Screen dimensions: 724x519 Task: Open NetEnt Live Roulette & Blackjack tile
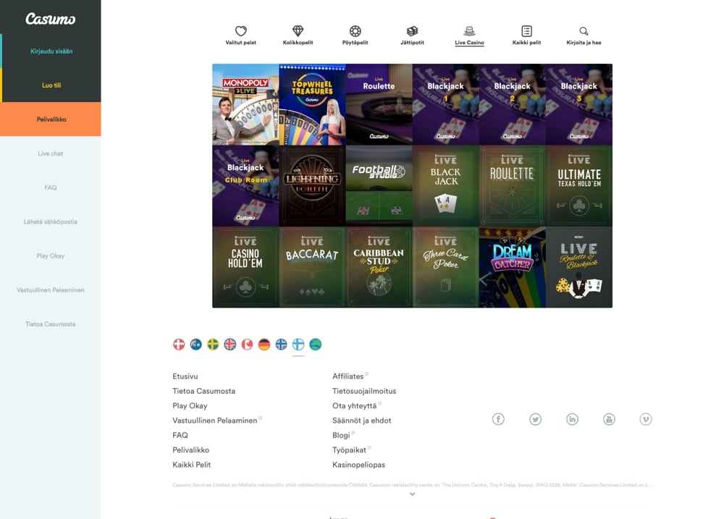coord(579,267)
